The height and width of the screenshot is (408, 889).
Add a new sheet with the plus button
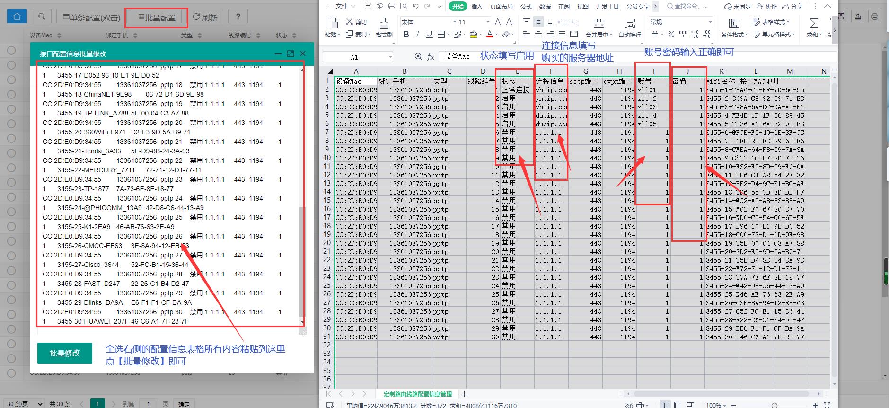464,394
